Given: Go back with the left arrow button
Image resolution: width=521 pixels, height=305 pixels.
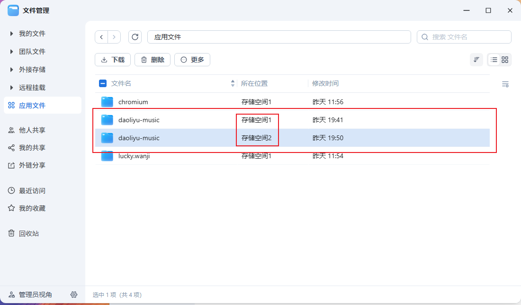Looking at the screenshot, I should point(101,37).
